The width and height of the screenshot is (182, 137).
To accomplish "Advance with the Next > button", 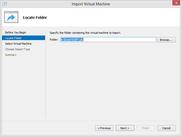I will [x=125, y=128].
